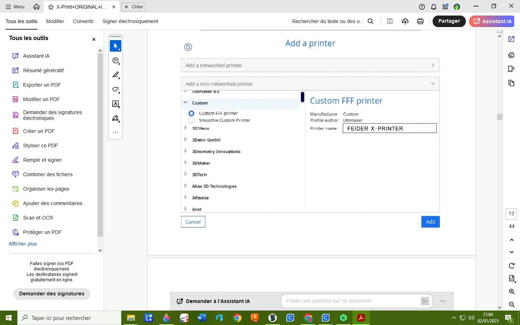Viewport: 520px width, 325px height.
Task: Click the blue Add button
Action: tap(430, 222)
